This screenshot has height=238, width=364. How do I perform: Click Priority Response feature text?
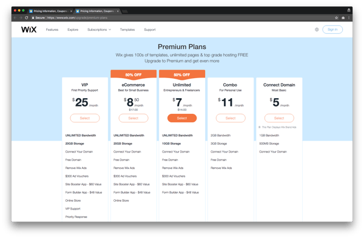pyautogui.click(x=76, y=217)
